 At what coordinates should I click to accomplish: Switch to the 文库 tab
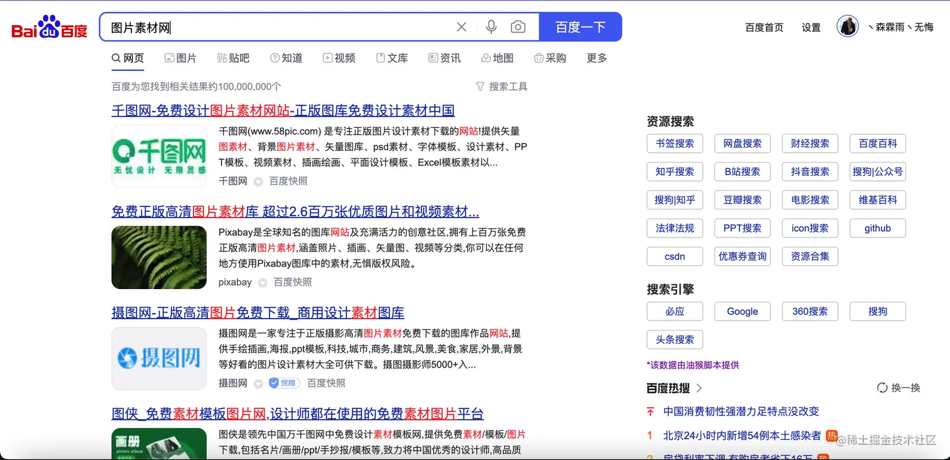pos(391,58)
